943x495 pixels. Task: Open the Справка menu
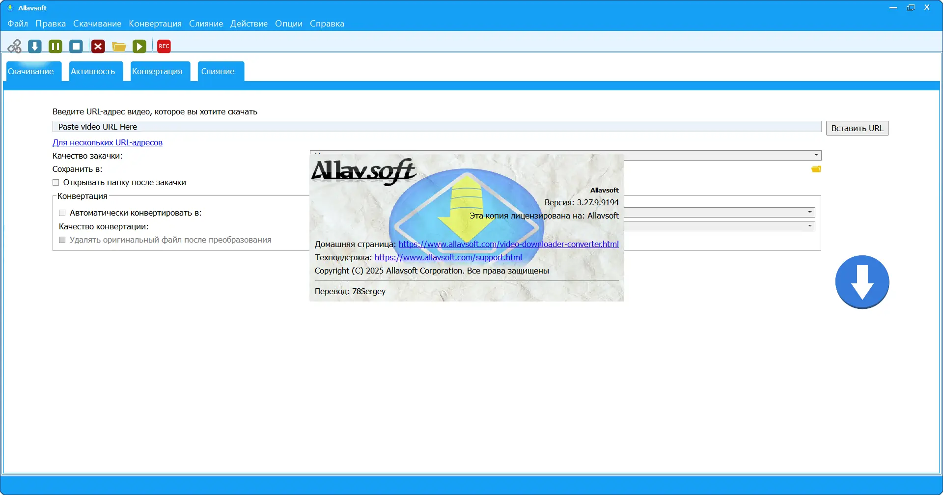tap(327, 24)
